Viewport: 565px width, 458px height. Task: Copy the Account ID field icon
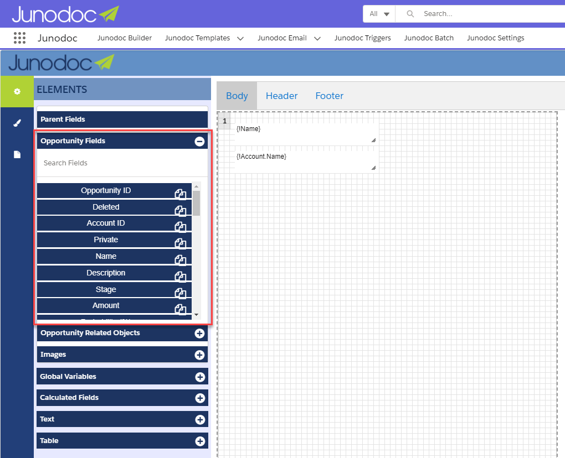tap(180, 227)
